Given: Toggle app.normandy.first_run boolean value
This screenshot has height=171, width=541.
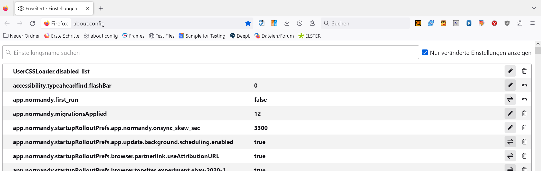Looking at the screenshot, I should tap(510, 99).
